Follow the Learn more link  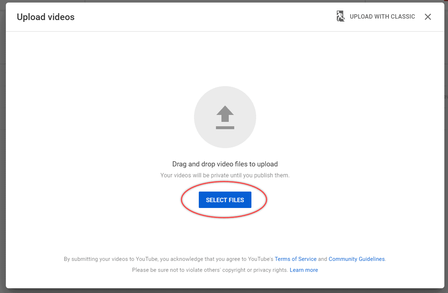tap(304, 270)
